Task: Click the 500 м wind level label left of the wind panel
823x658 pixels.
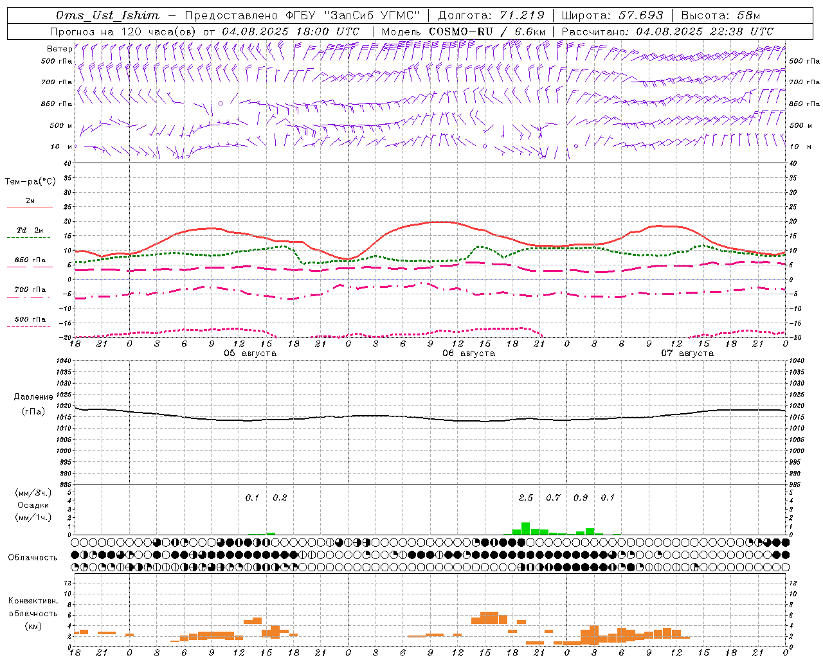Action: click(61, 125)
